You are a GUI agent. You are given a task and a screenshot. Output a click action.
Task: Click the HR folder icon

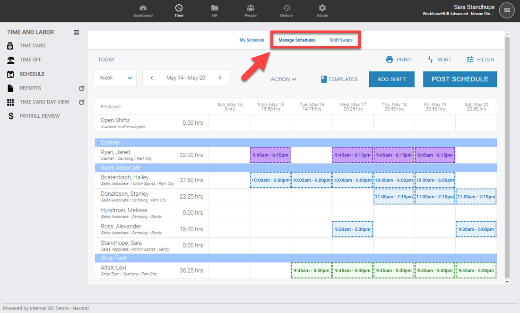pyautogui.click(x=215, y=9)
